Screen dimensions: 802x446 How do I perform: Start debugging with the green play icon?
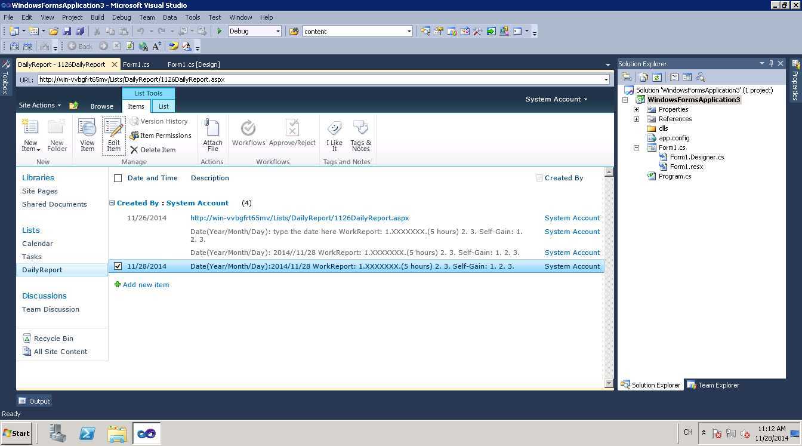[x=219, y=31]
